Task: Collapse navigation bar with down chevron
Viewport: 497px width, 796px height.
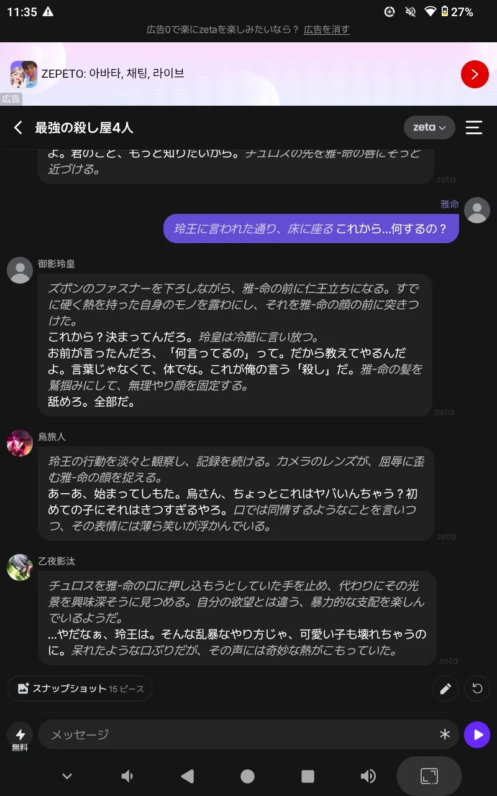Action: (67, 776)
